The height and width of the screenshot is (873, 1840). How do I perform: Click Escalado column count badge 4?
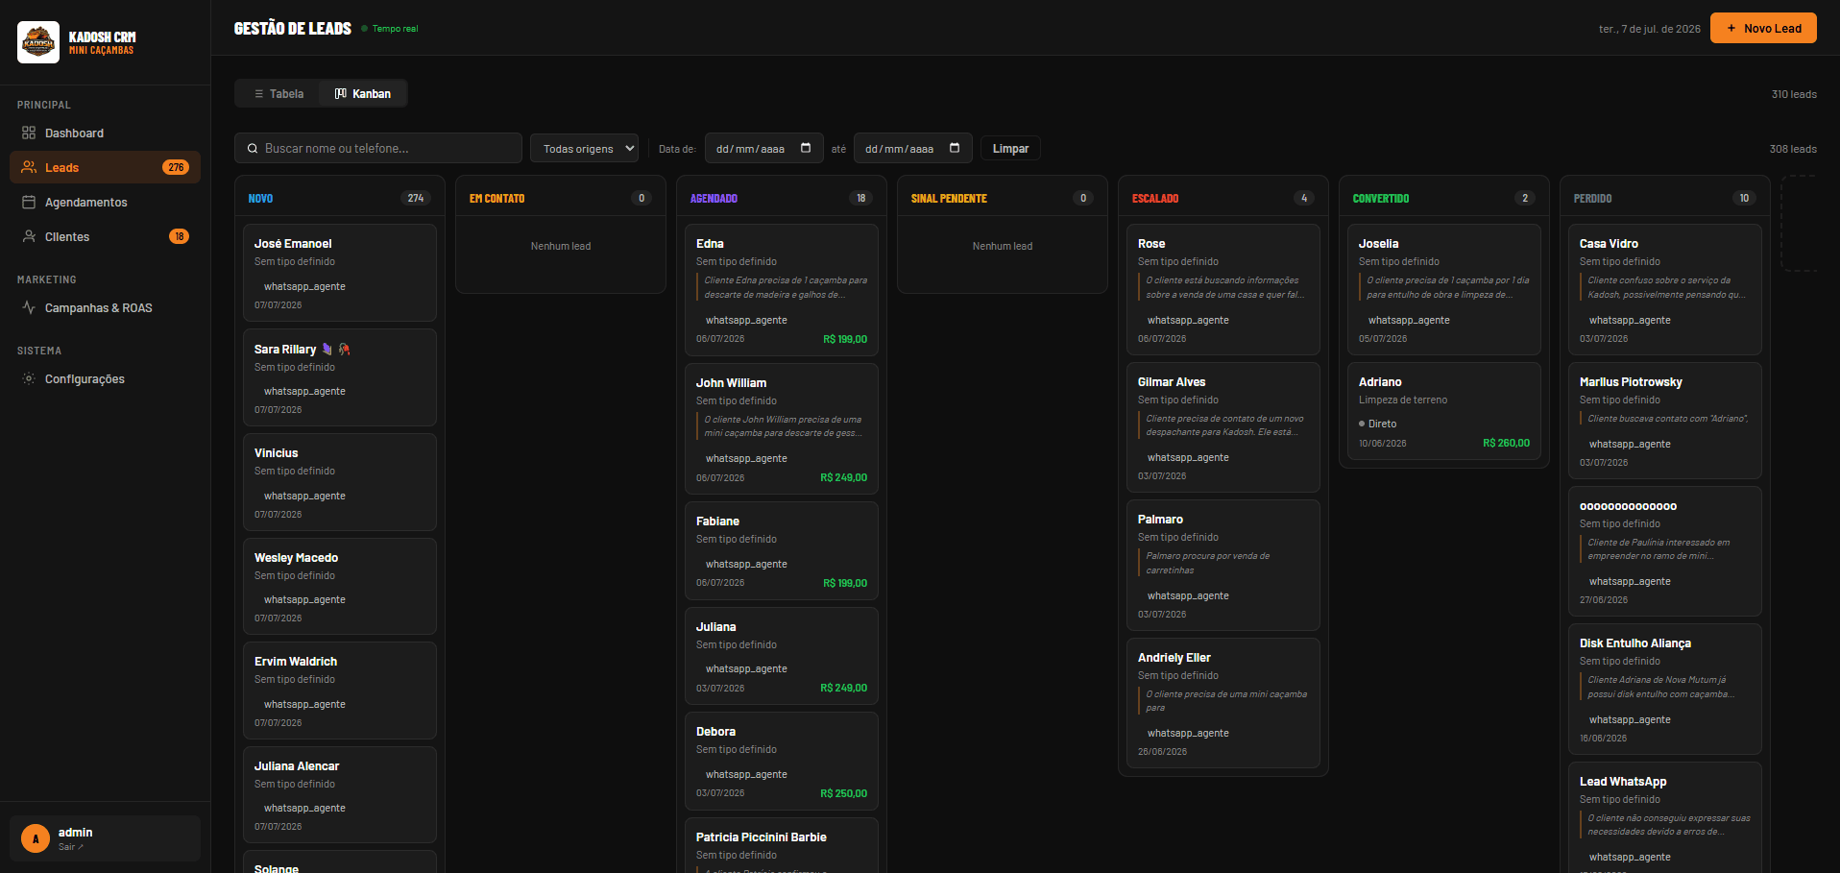click(1304, 198)
